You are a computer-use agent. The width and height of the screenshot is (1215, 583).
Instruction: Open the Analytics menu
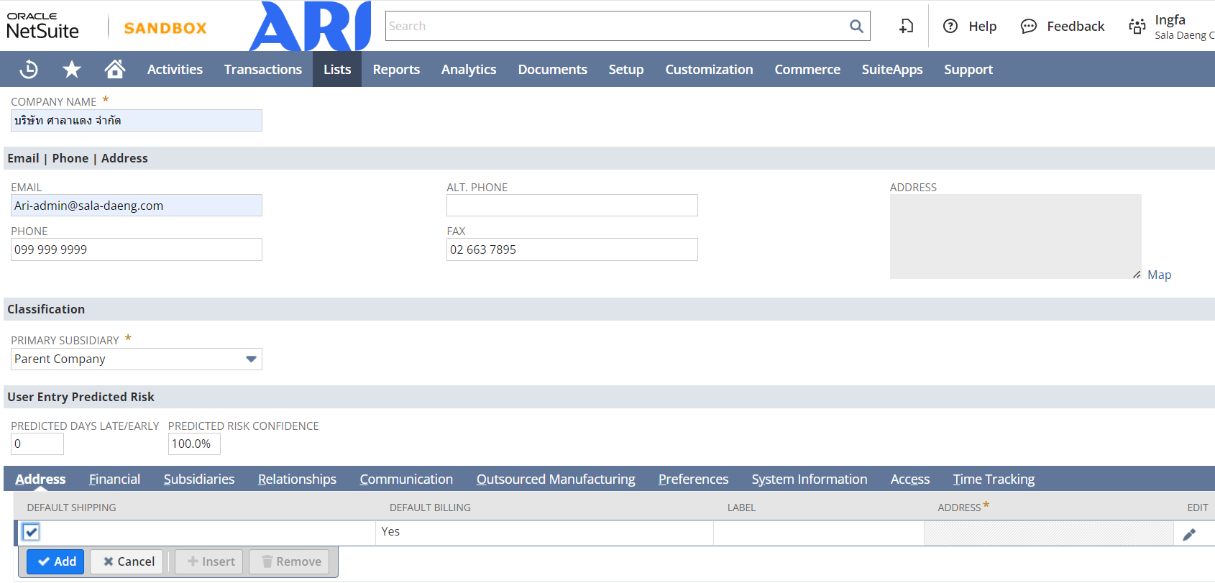pyautogui.click(x=469, y=69)
